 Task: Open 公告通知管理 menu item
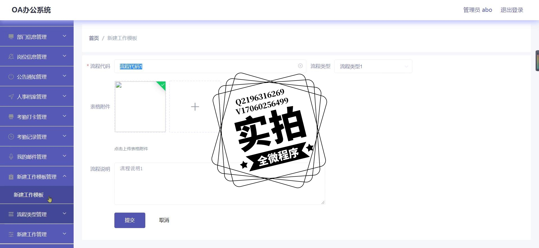click(37, 76)
